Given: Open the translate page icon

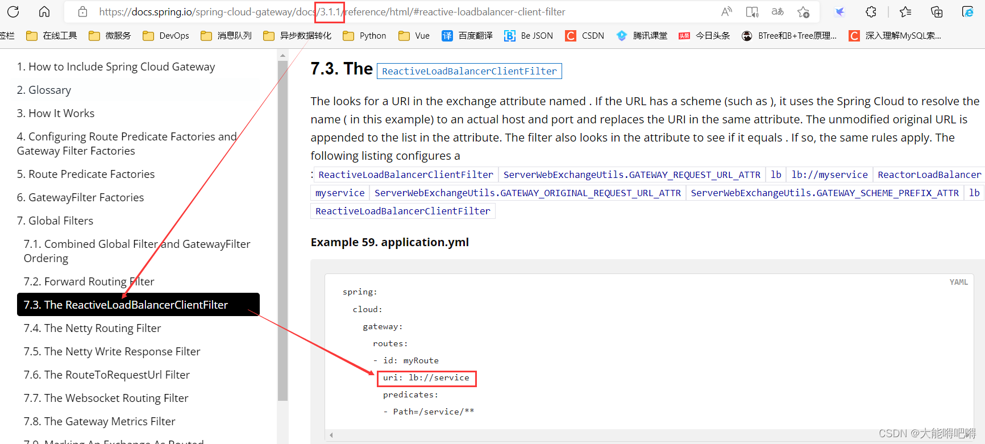Looking at the screenshot, I should tap(778, 11).
